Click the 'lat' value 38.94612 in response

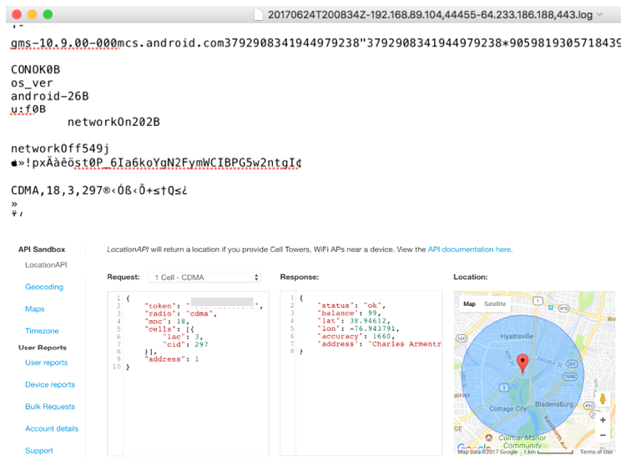[368, 321]
